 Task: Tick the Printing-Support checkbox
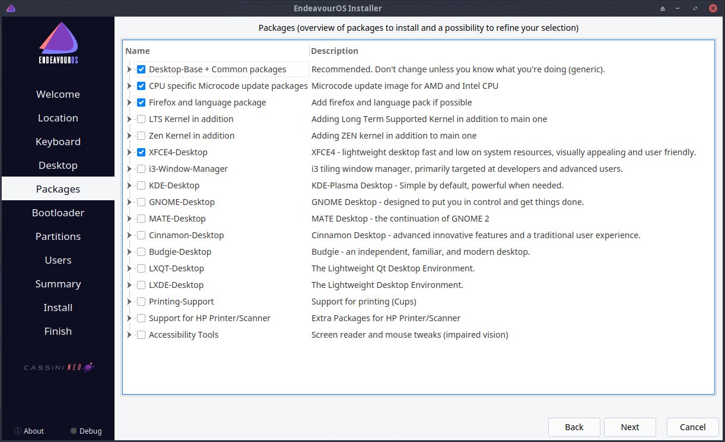point(141,302)
